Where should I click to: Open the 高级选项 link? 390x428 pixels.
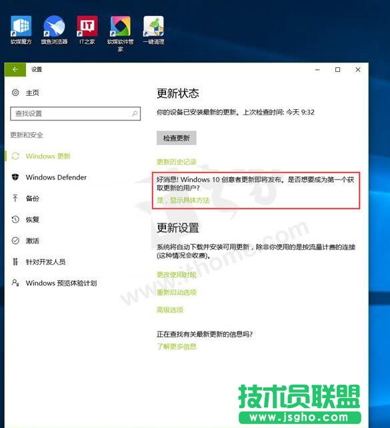(x=170, y=310)
